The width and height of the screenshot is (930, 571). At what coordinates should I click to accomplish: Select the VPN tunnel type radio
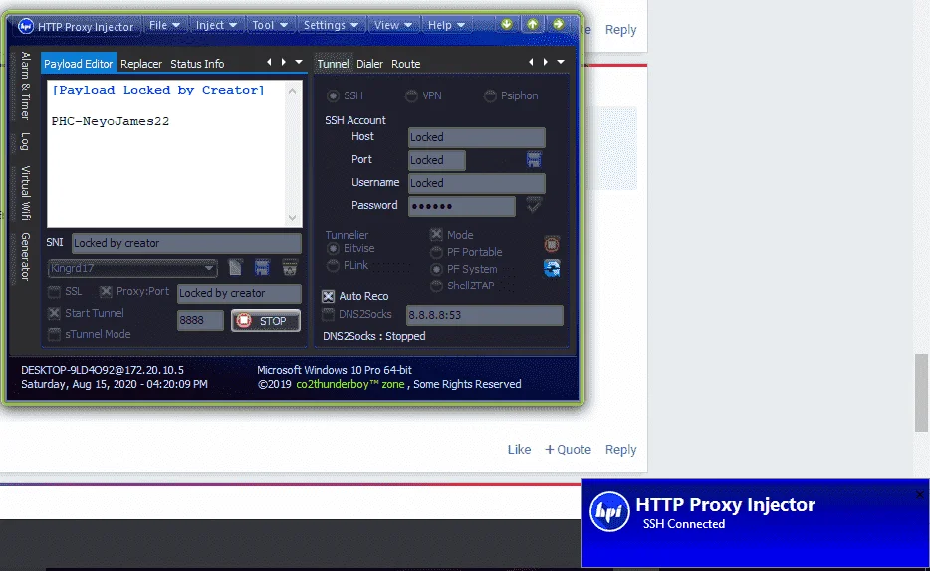[411, 95]
